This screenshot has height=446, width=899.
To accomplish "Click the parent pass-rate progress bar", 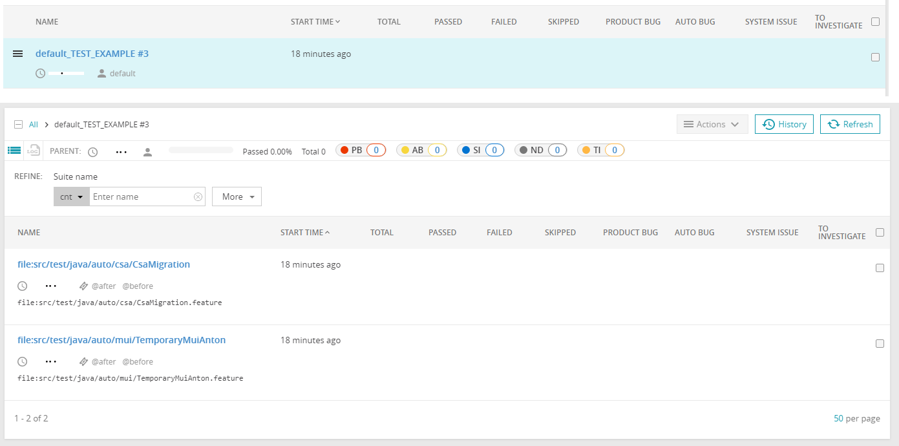I will tap(201, 150).
